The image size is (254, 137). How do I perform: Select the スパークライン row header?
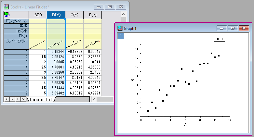click(x=16, y=44)
